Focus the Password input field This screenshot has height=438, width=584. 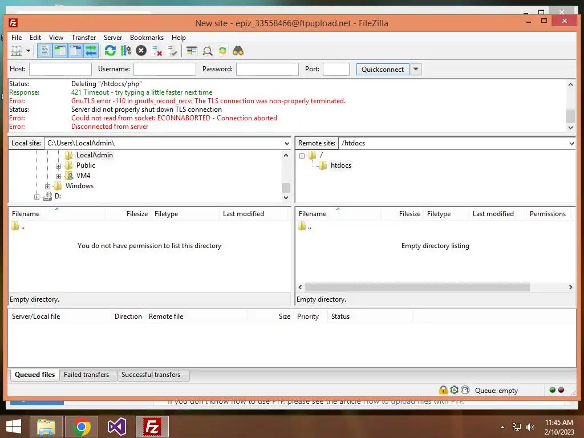[267, 69]
